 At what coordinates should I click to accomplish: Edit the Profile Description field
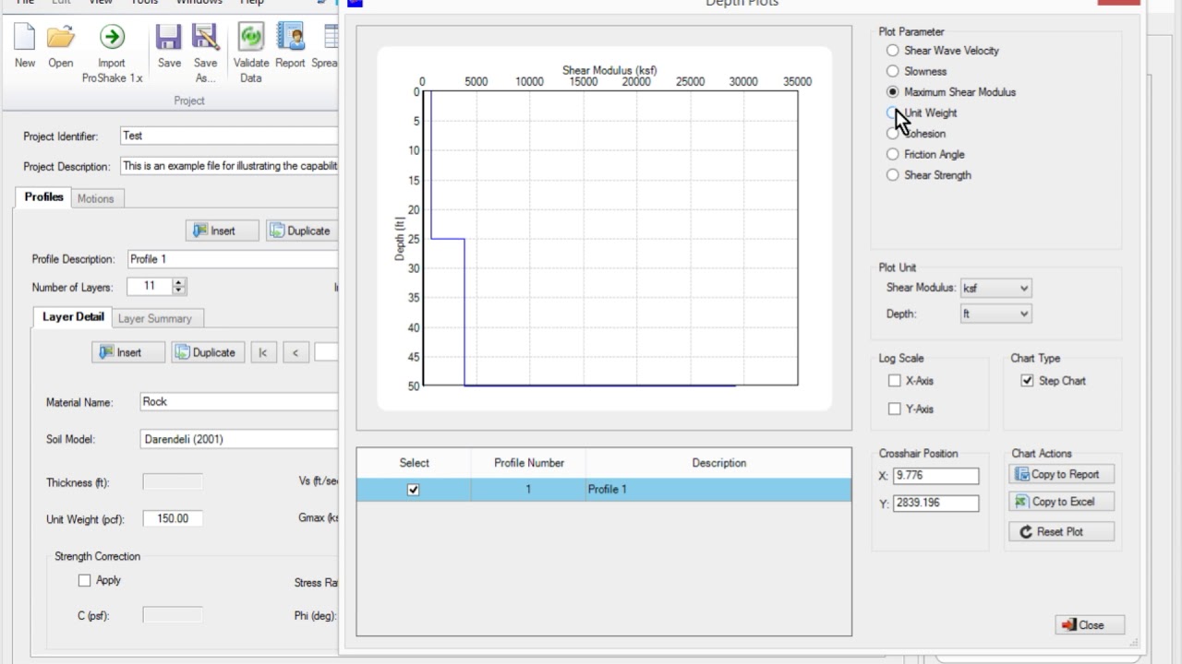(x=232, y=259)
